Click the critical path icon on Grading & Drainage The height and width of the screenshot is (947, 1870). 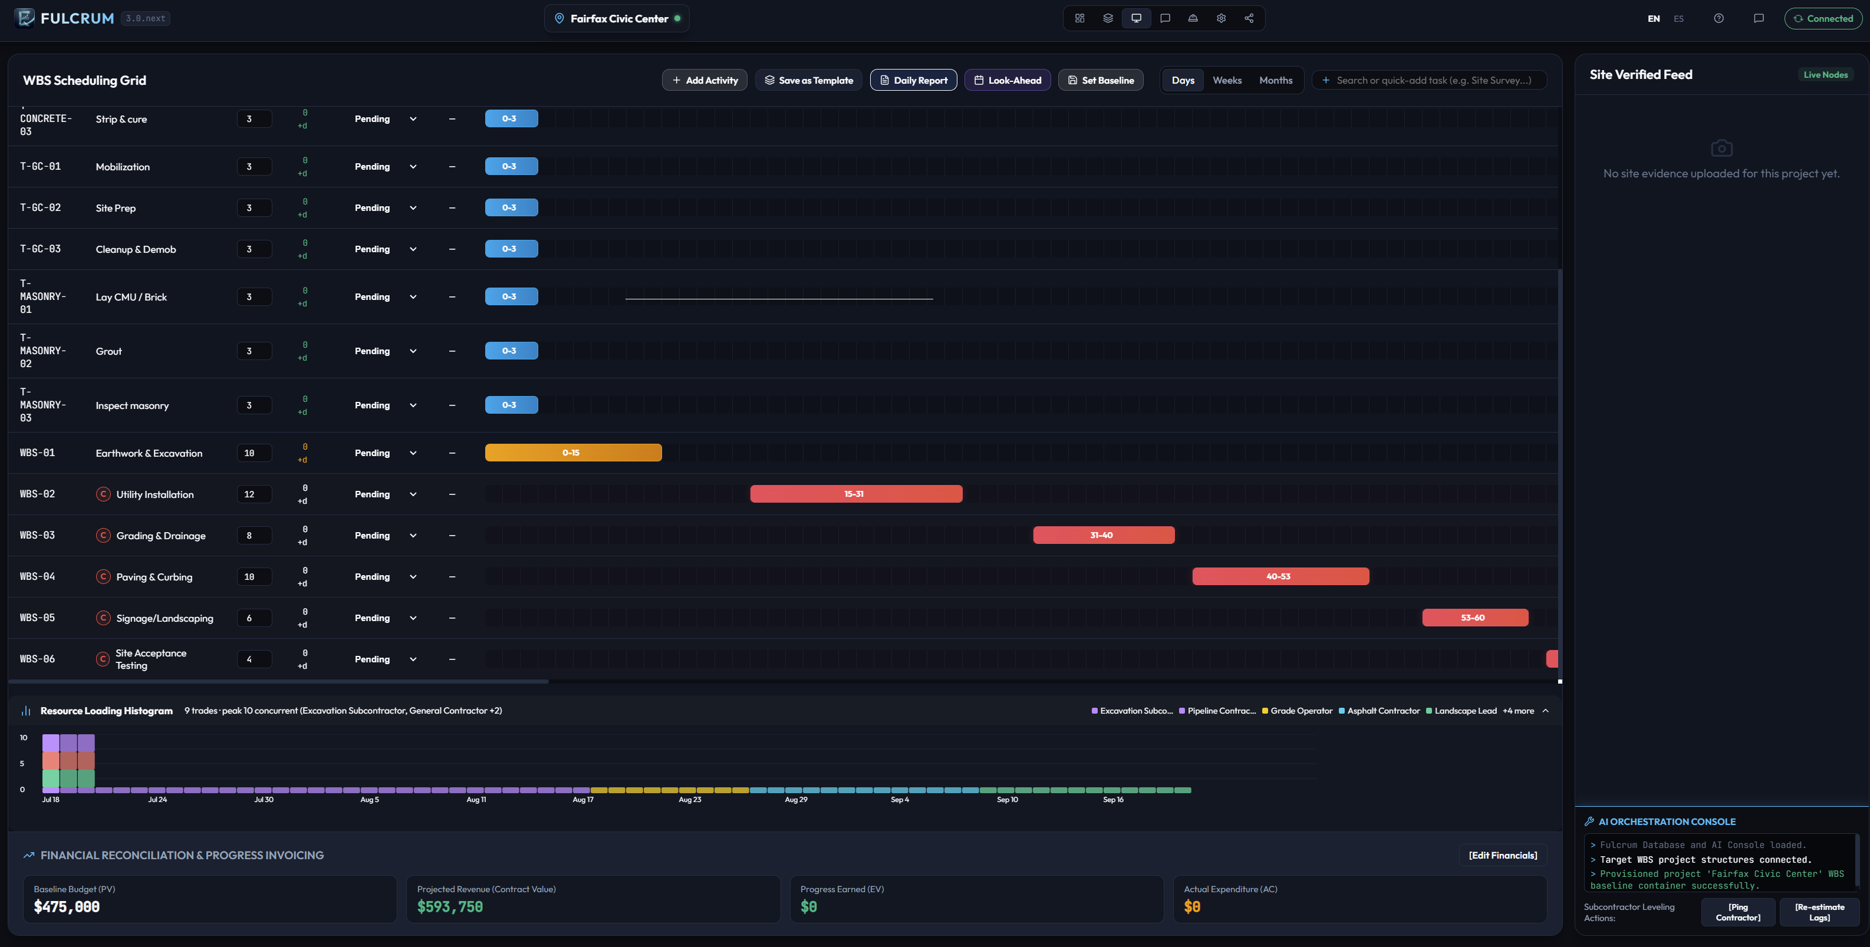click(103, 536)
